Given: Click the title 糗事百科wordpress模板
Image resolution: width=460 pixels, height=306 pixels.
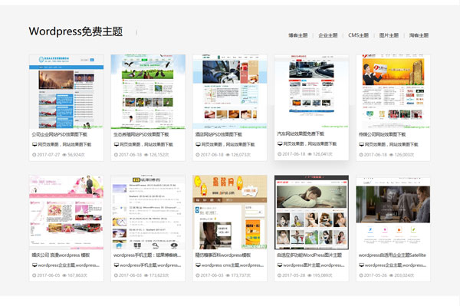Looking at the screenshot, I should [223, 255].
